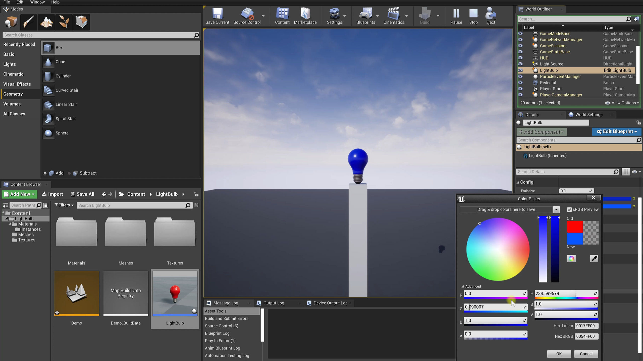Viewport: 643px width, 361px height.
Task: Click the Add Component button
Action: [x=542, y=132]
